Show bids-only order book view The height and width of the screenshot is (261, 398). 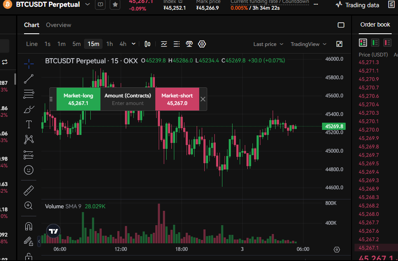(x=375, y=43)
